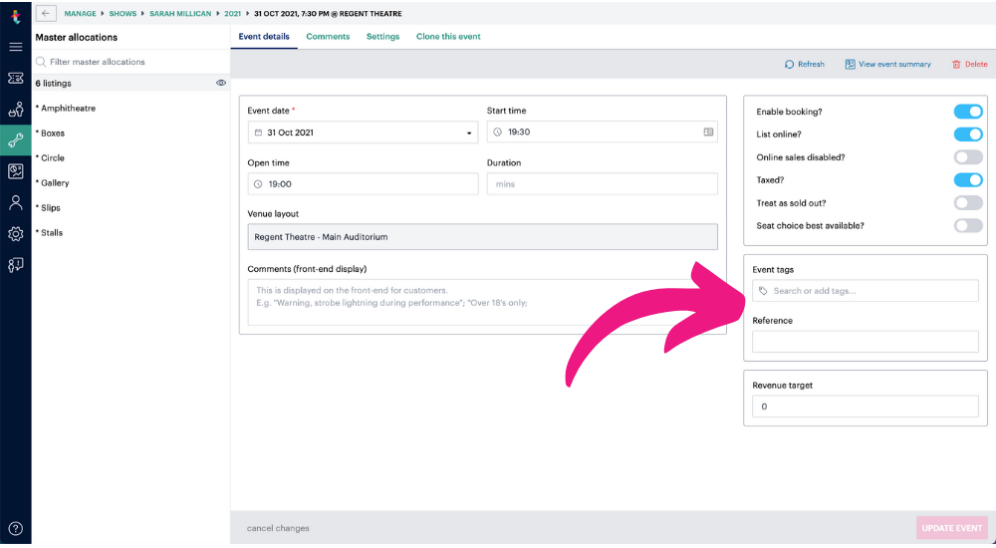The image size is (996, 548).
Task: Toggle the listings eye visibility icon
Action: coord(221,84)
